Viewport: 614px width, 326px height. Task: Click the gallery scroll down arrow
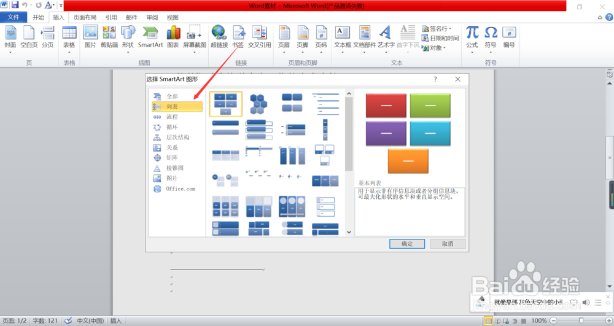(x=349, y=232)
